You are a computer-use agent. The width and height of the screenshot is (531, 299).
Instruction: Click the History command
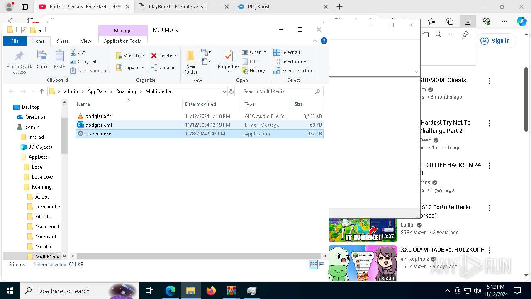click(253, 71)
